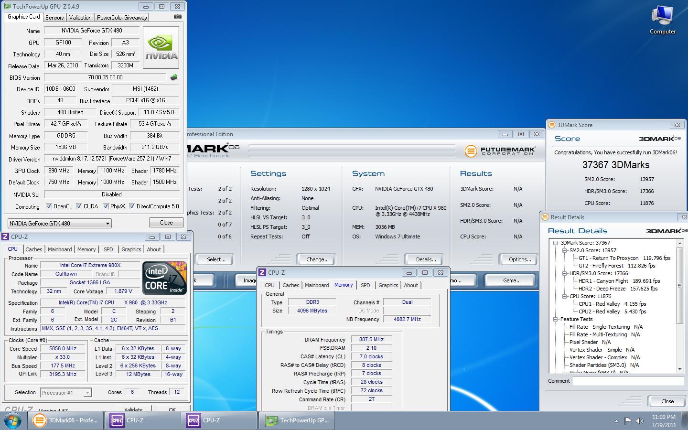Screen dimensions: 688x430
Task: Click the Comment input field
Action: click(x=628, y=381)
